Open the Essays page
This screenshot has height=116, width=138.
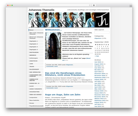36,103
